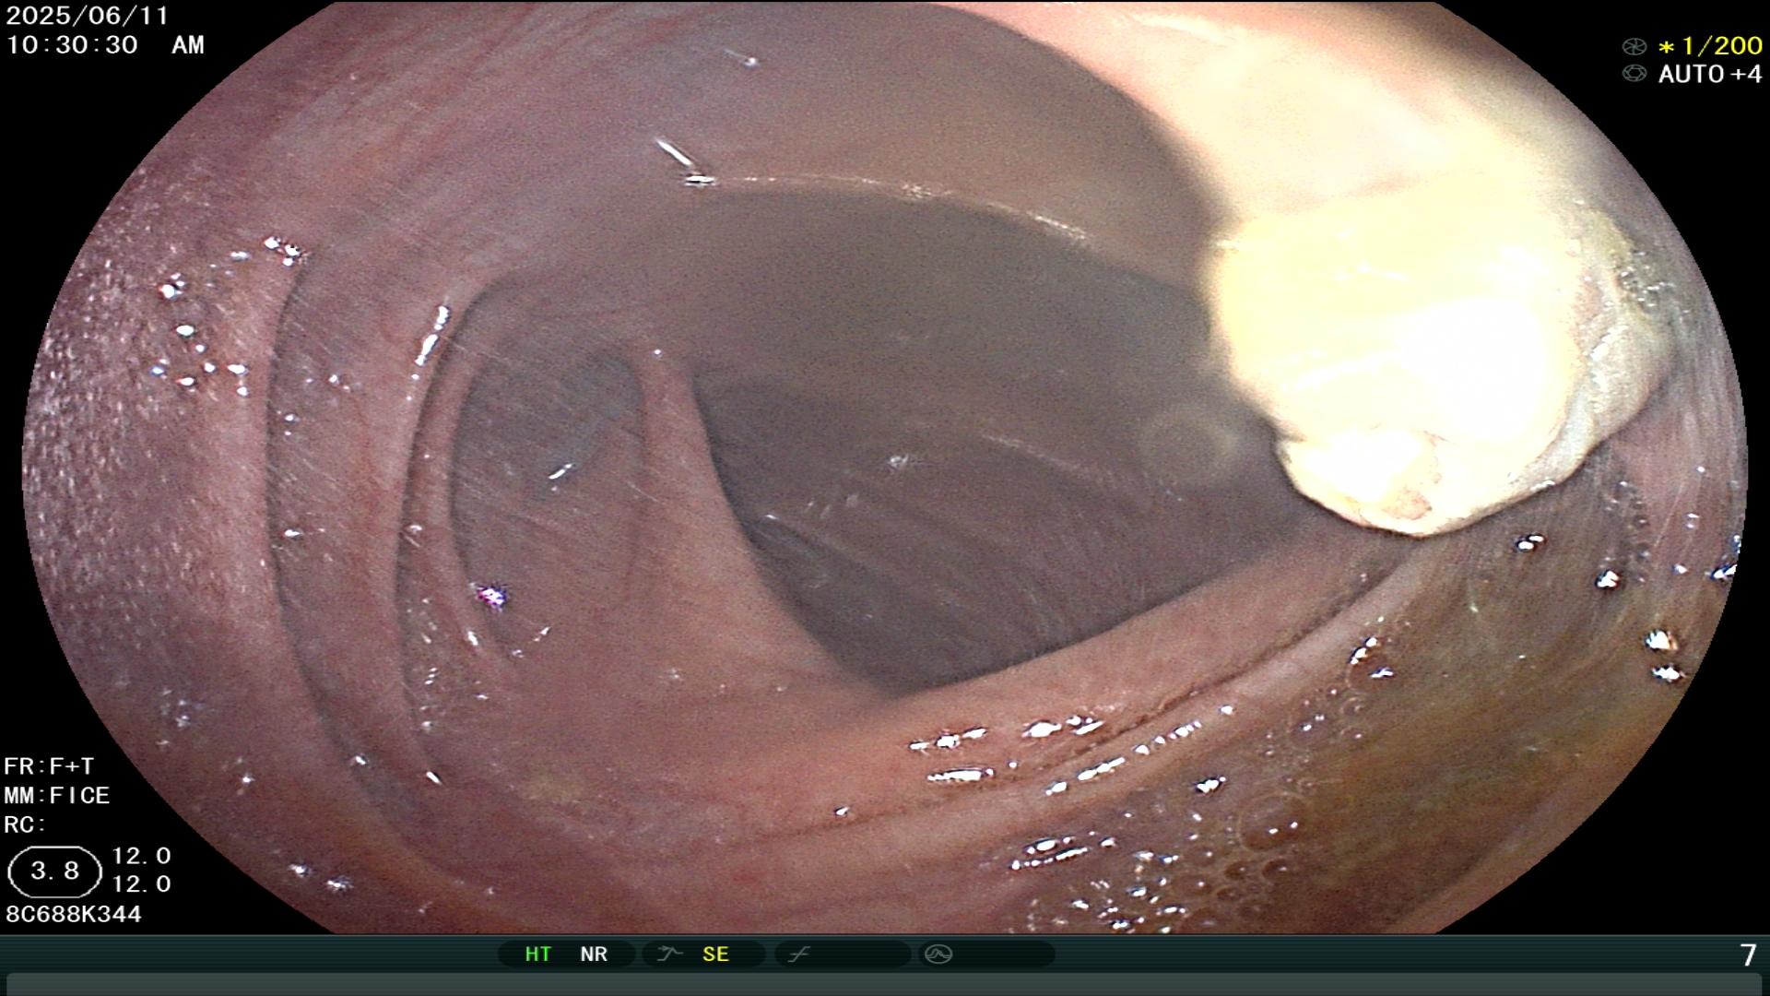1770x996 pixels.
Task: Click the iris aperture icon beside AUTO +4
Action: click(1634, 74)
